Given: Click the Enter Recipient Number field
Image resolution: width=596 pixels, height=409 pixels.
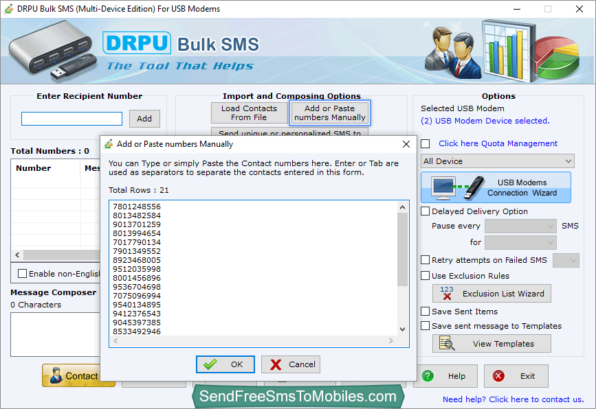Looking at the screenshot, I should pos(71,119).
